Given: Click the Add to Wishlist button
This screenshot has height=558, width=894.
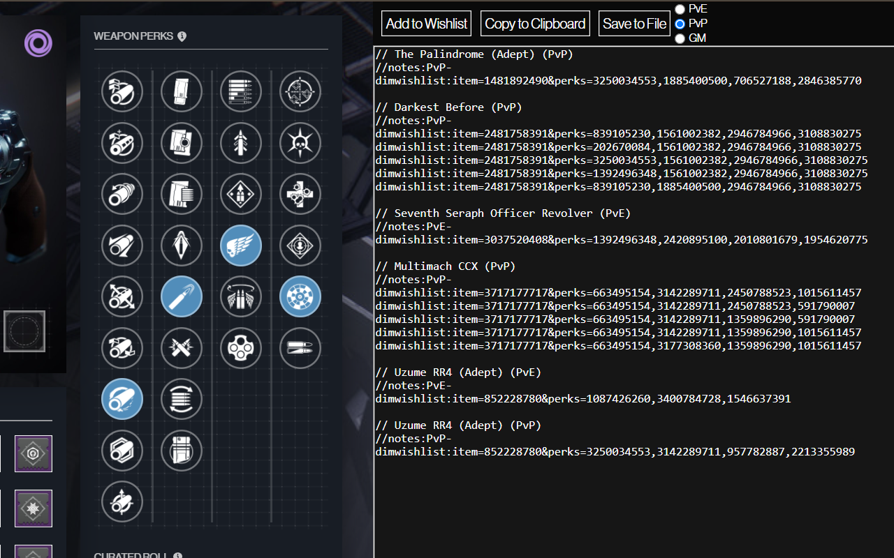Looking at the screenshot, I should [426, 24].
